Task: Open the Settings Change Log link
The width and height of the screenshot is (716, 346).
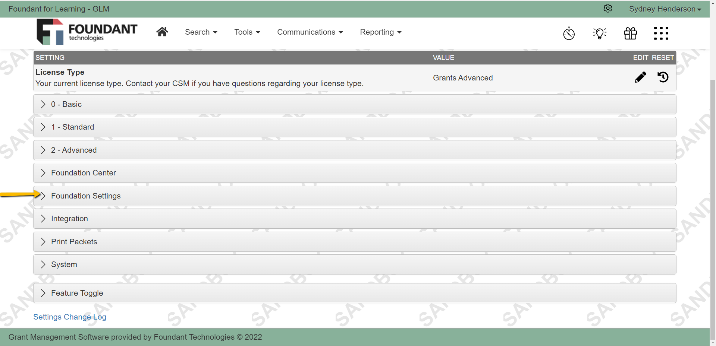Action: tap(69, 317)
